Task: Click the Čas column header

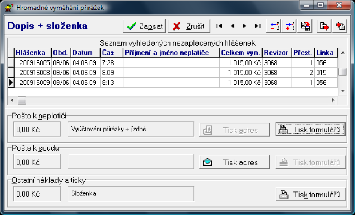Action: [x=112, y=53]
